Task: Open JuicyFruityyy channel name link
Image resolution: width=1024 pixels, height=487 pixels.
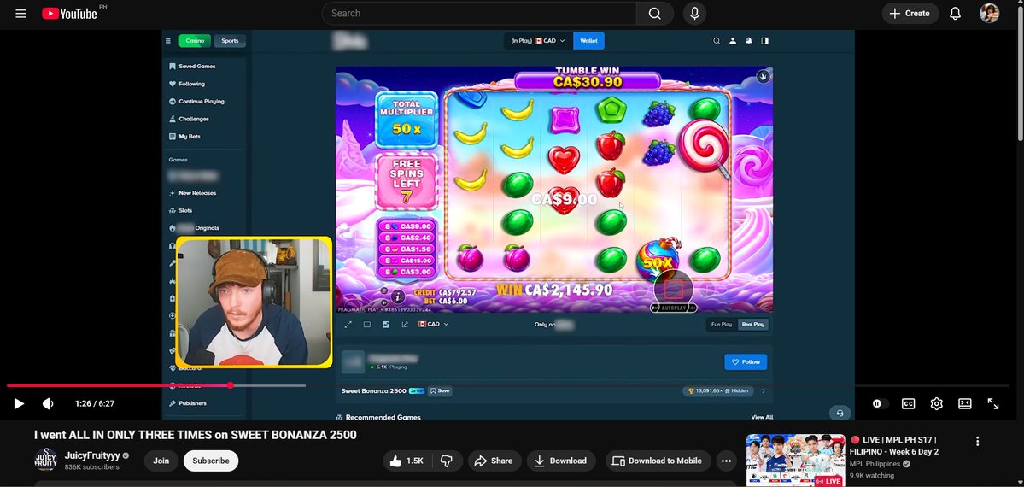Action: [93, 455]
